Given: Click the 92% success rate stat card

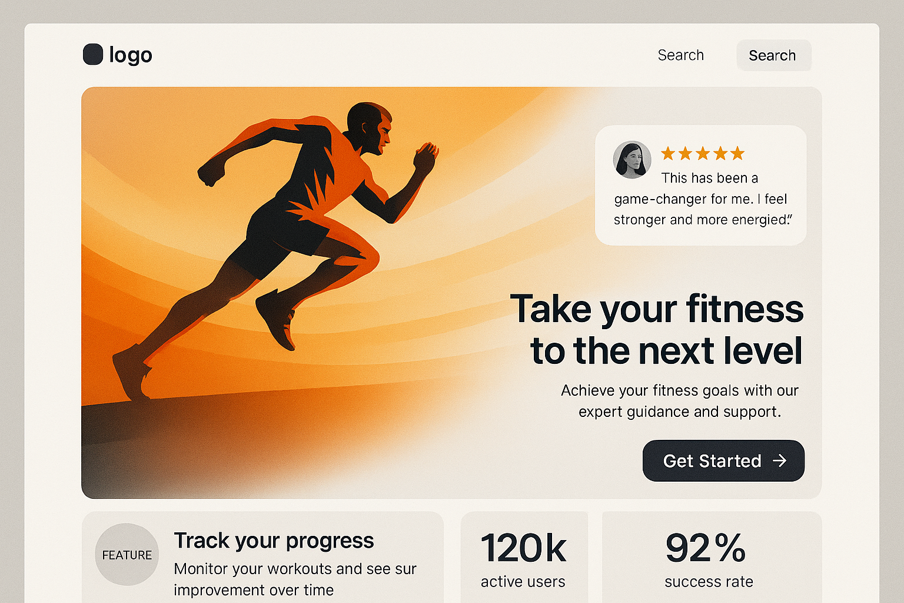Looking at the screenshot, I should pyautogui.click(x=712, y=557).
